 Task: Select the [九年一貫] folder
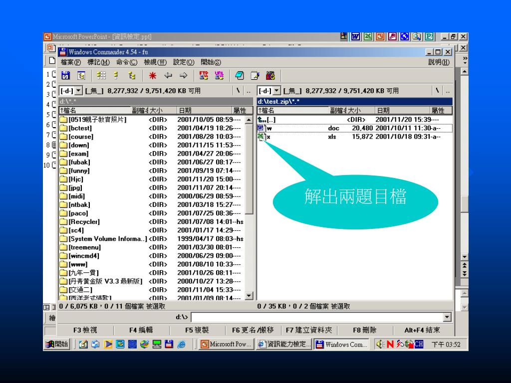pyautogui.click(x=152, y=273)
